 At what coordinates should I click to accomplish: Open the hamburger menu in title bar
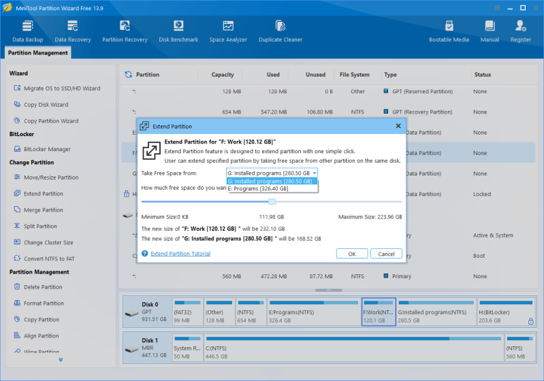(497, 7)
